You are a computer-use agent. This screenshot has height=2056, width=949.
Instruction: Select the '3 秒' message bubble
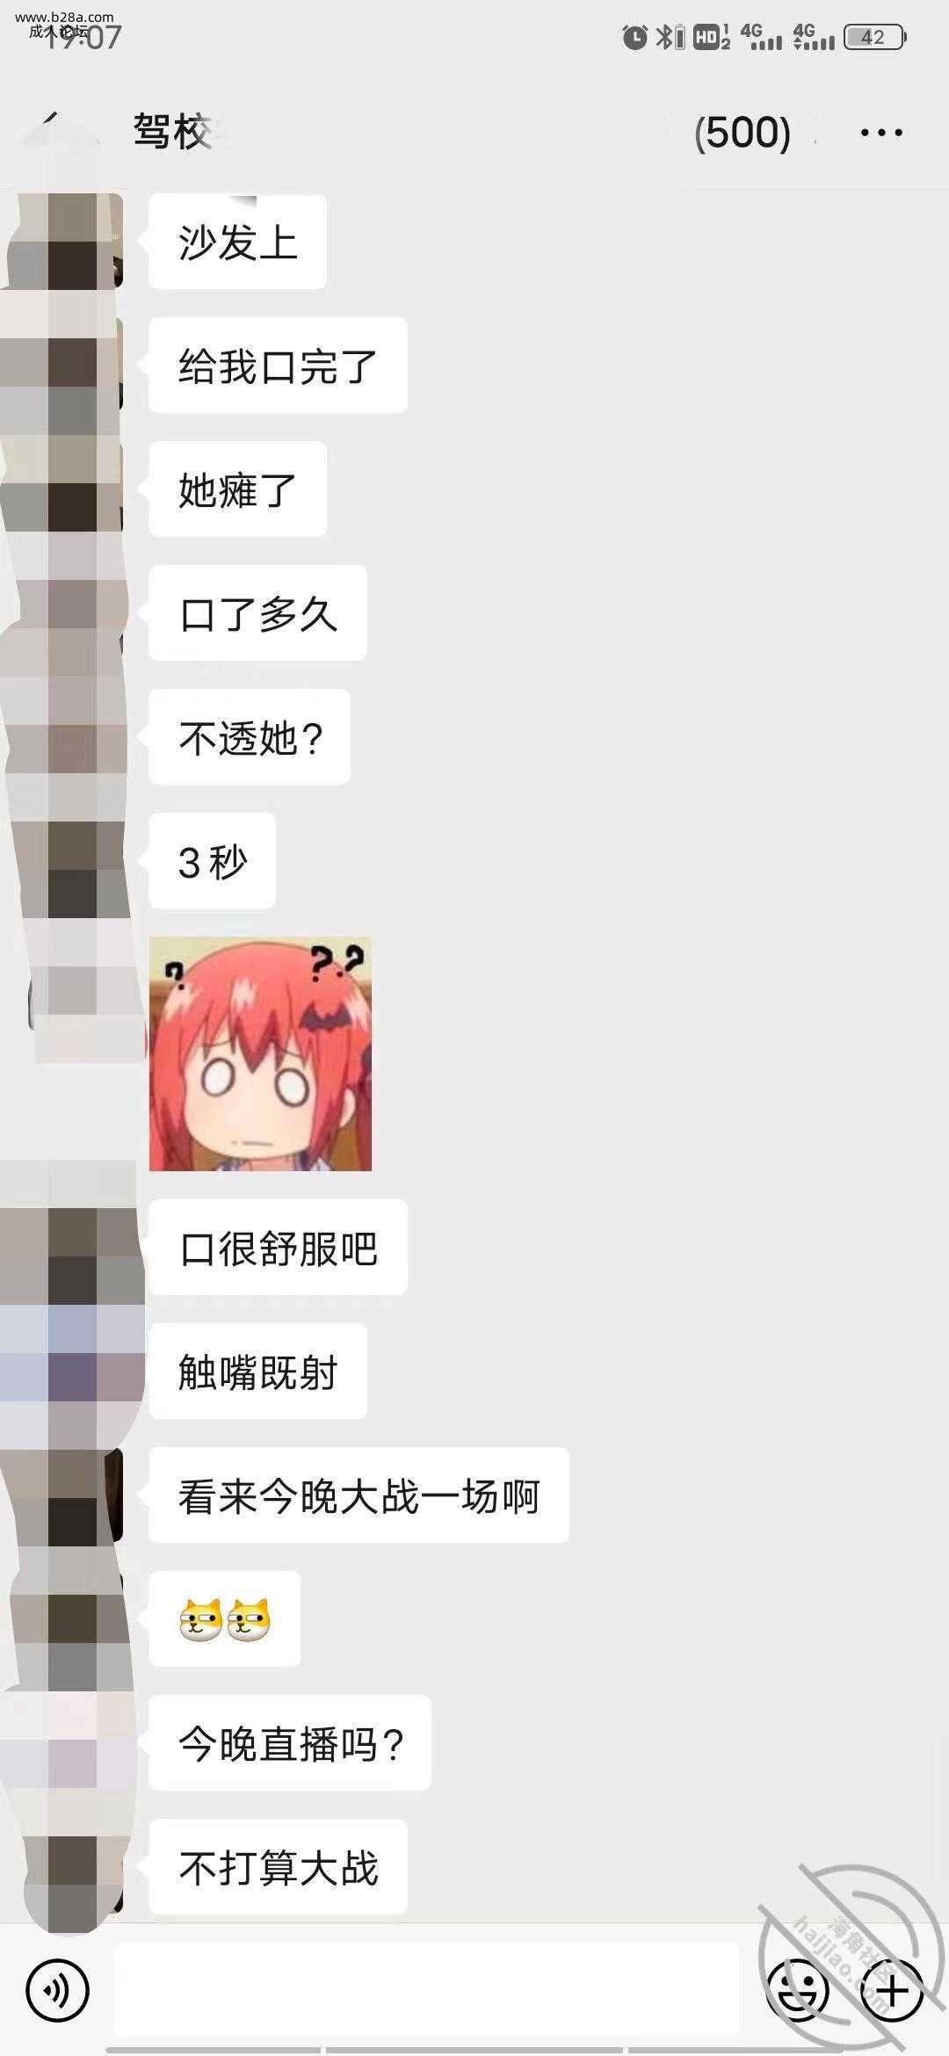tap(212, 860)
